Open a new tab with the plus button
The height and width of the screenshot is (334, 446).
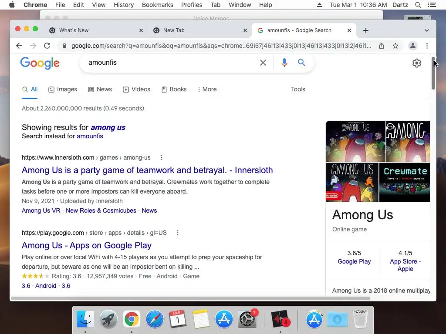[x=366, y=30]
